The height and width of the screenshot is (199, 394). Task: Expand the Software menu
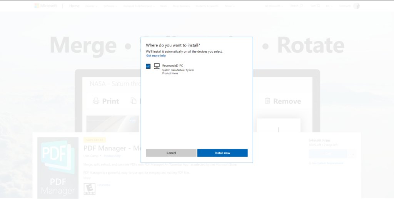point(110,6)
